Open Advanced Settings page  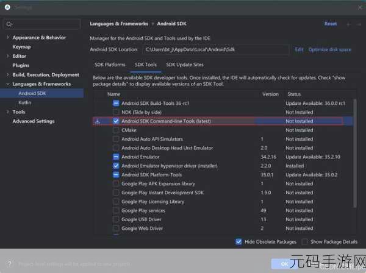34,121
